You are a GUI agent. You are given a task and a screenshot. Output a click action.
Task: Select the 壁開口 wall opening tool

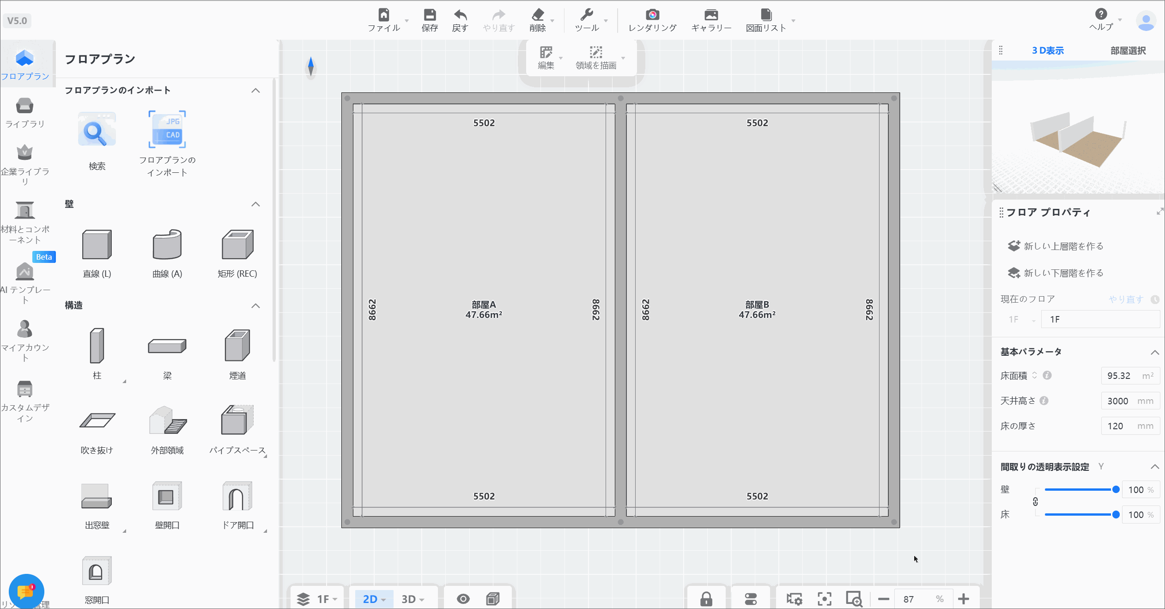coord(167,496)
